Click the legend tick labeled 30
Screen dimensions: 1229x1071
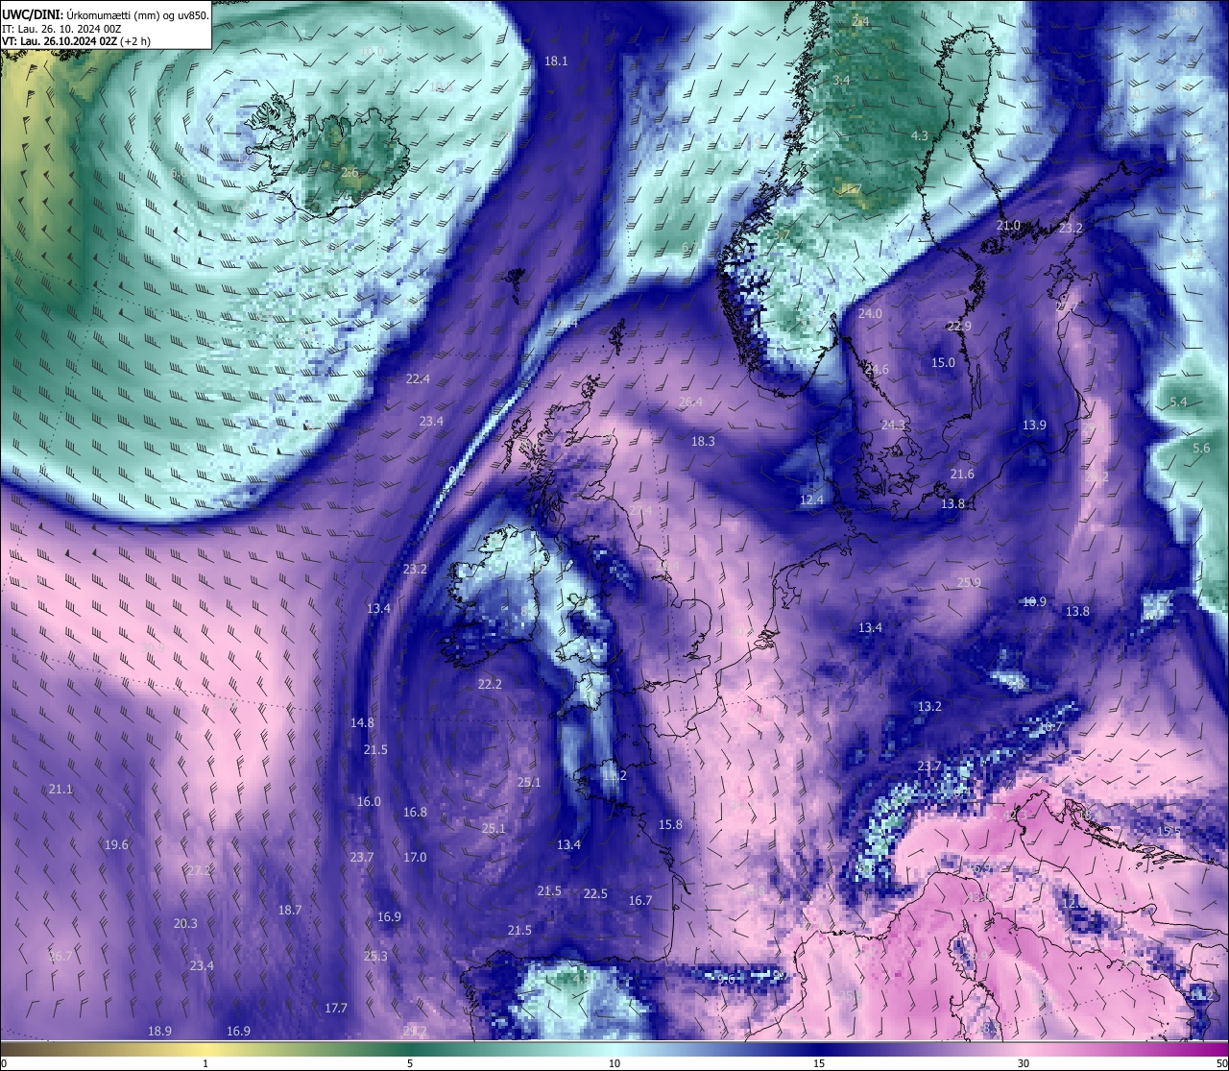[1024, 1063]
